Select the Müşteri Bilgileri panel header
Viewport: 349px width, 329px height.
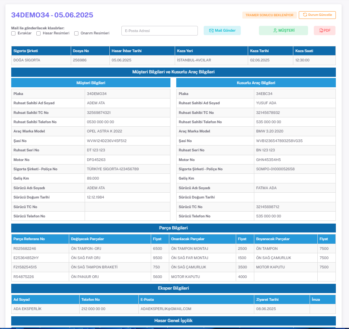pos(91,83)
